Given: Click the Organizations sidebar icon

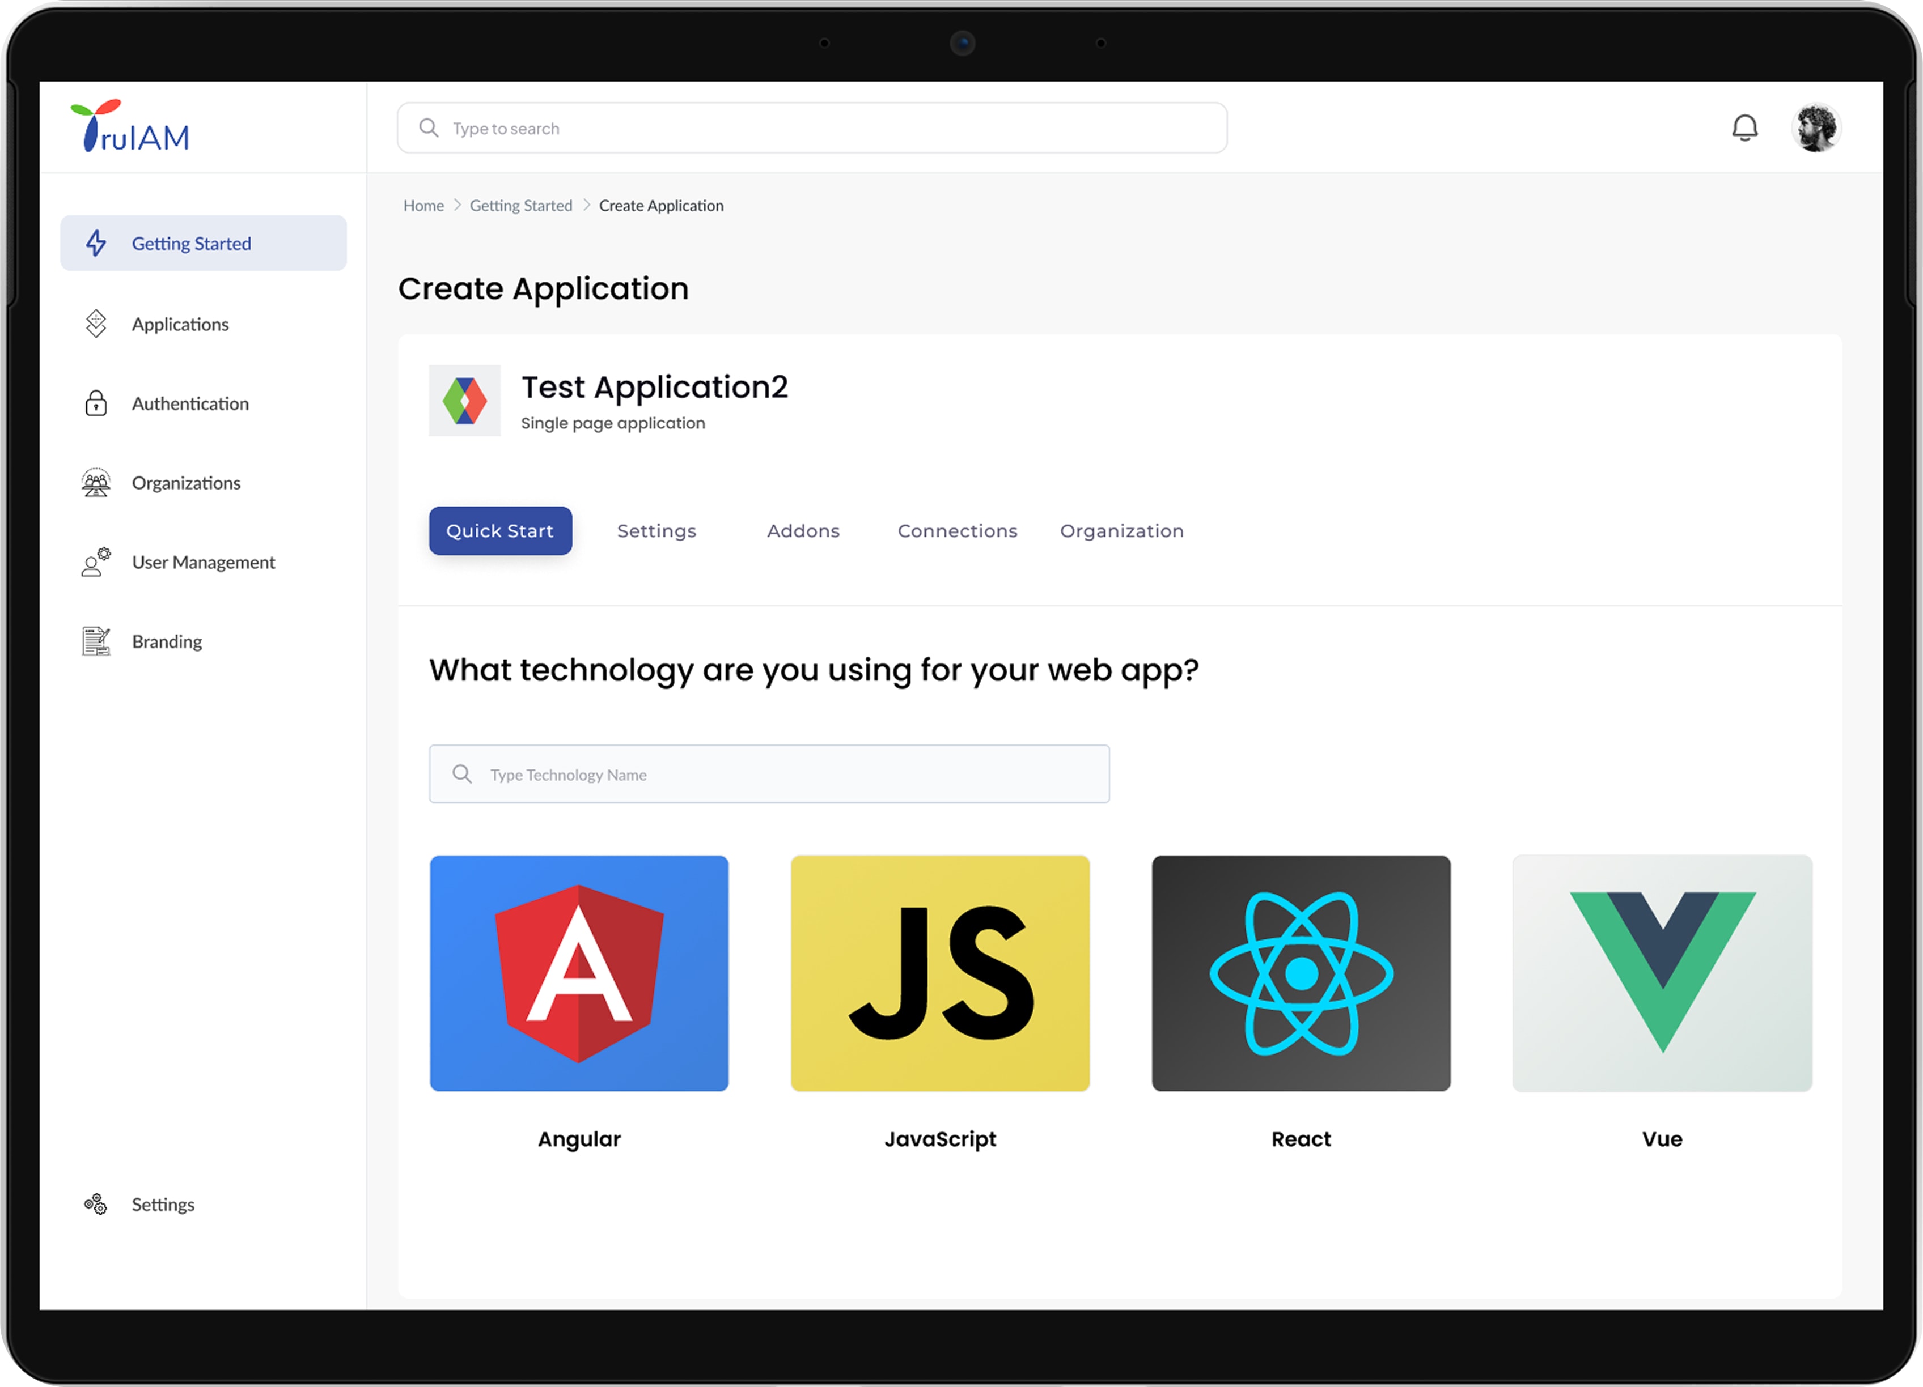Looking at the screenshot, I should (x=96, y=483).
